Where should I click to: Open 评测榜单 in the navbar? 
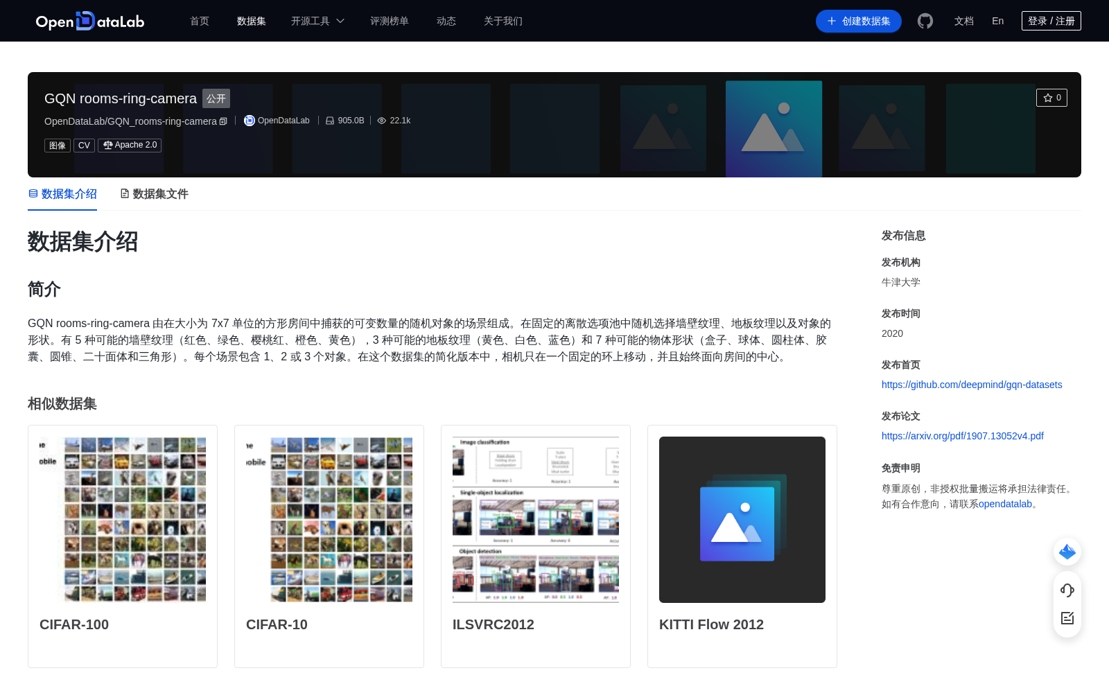(390, 21)
